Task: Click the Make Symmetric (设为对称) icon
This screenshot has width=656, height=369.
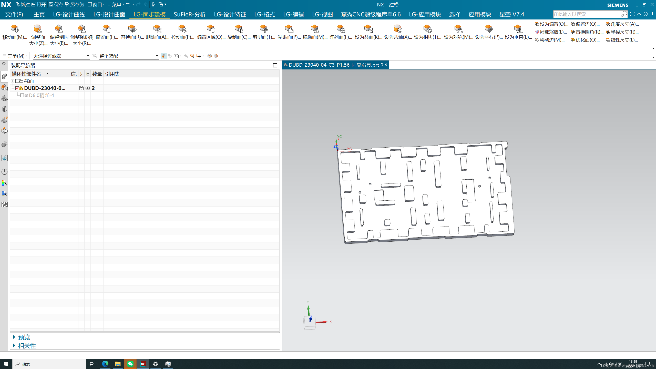Action: 458,29
